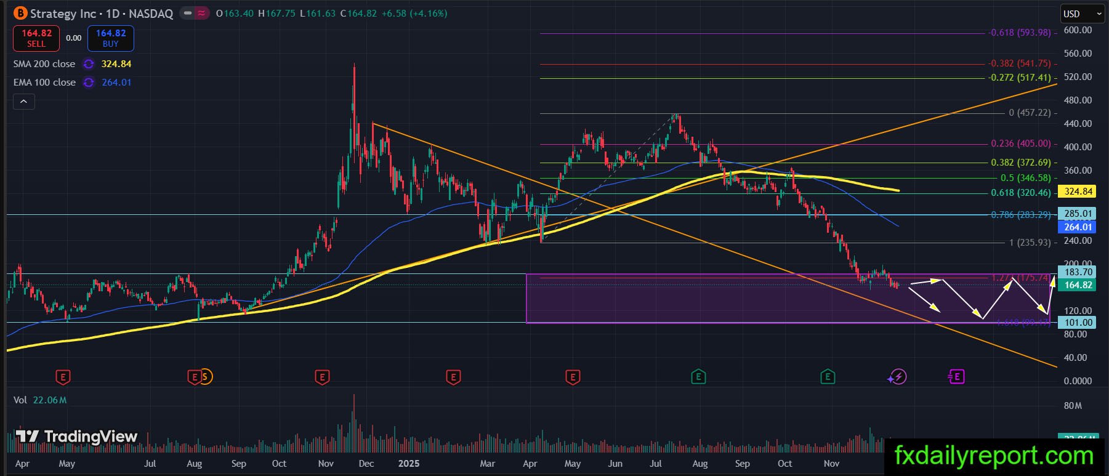Click the low price value 161.63
1109x476 pixels.
[x=321, y=14]
